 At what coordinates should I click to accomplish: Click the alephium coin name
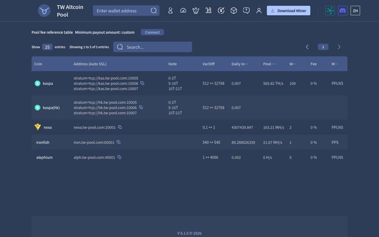[44, 157]
